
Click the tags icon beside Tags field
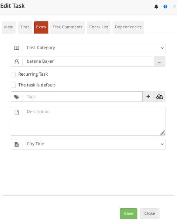click(x=16, y=97)
